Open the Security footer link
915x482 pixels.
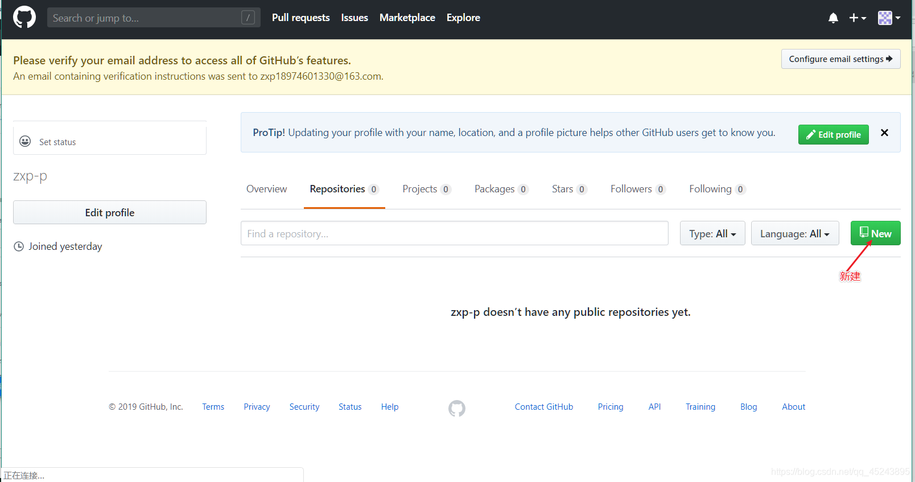point(304,407)
